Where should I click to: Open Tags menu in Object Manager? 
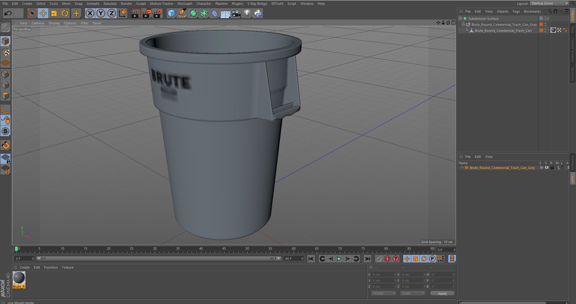tap(516, 11)
